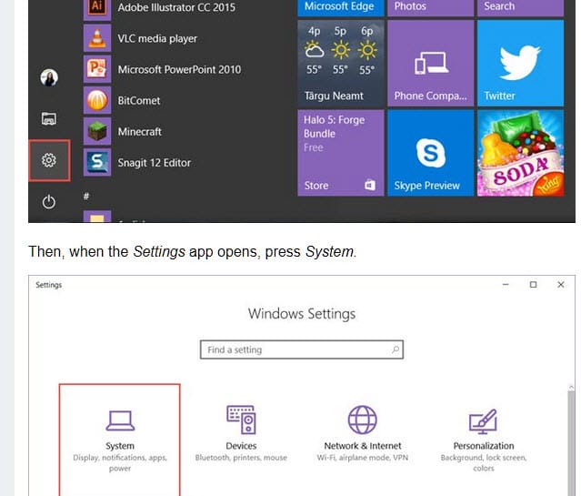Click the Power icon in Start menu
This screenshot has width=581, height=496.
pos(49,202)
